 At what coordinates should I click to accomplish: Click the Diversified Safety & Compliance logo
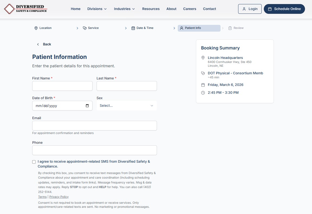(25, 9)
